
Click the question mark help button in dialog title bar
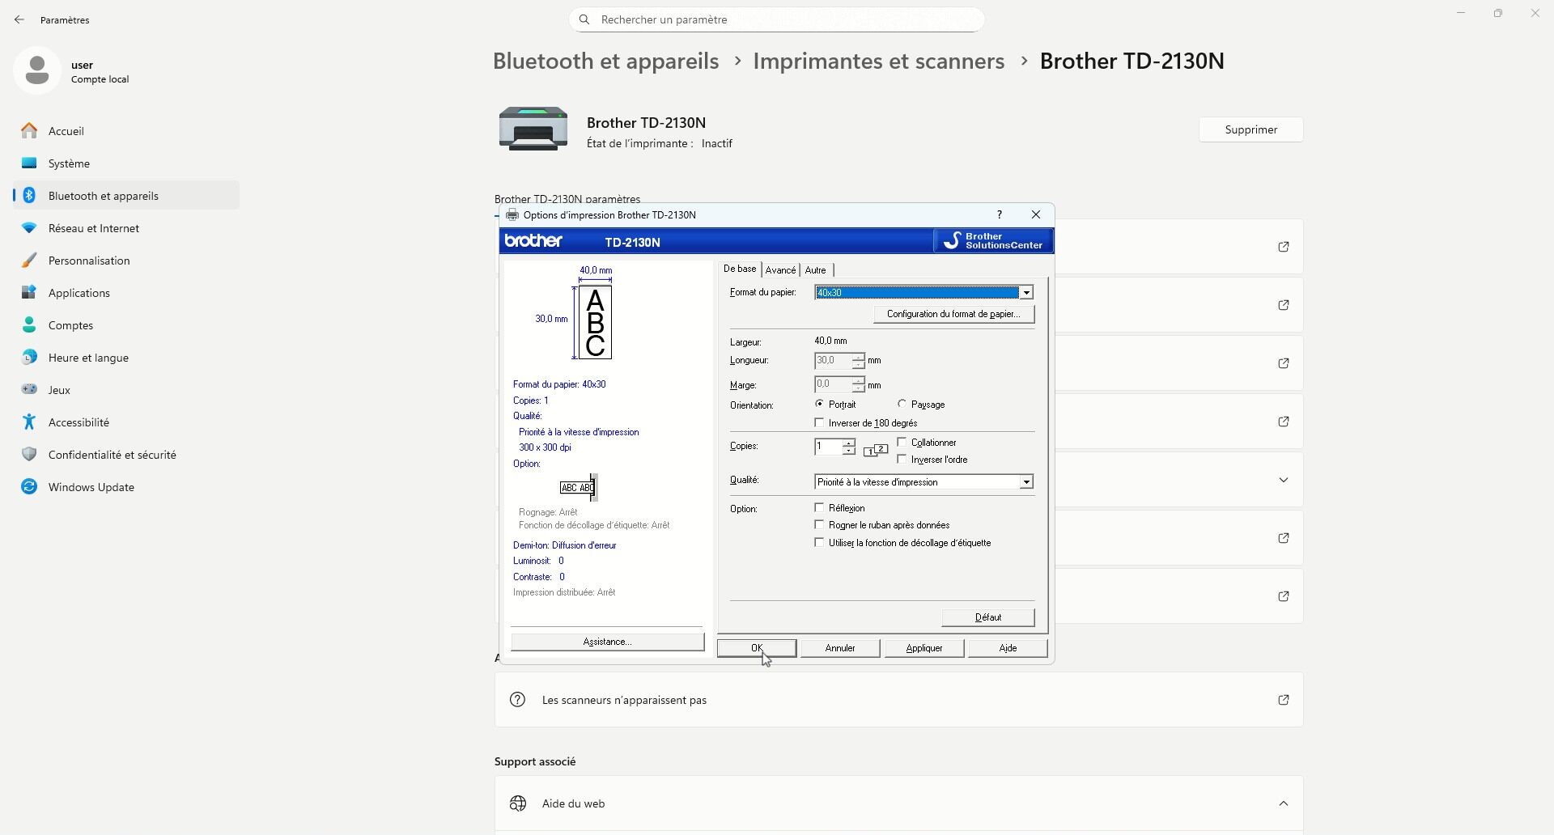click(1000, 214)
